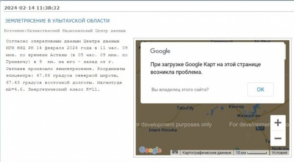
Task: Click OK in the Google Maps error dialog
Action: [x=260, y=89]
